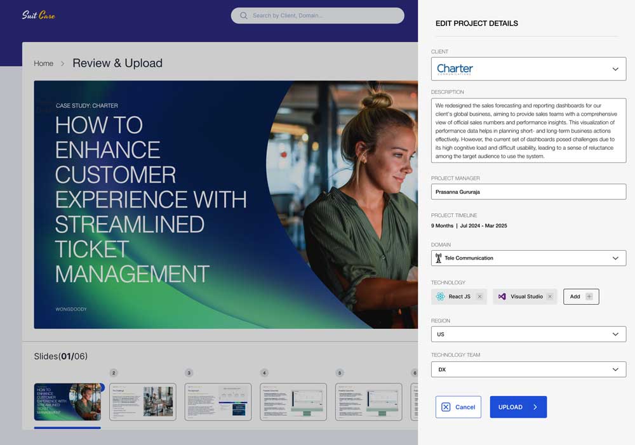This screenshot has width=635, height=445.
Task: Select slide 1 thumbnail
Action: pyautogui.click(x=68, y=402)
